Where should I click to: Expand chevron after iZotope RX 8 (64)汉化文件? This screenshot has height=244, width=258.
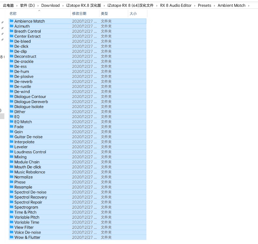click(x=156, y=6)
